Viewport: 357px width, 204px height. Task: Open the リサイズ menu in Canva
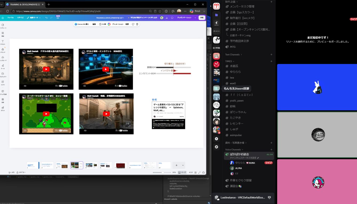(21, 18)
